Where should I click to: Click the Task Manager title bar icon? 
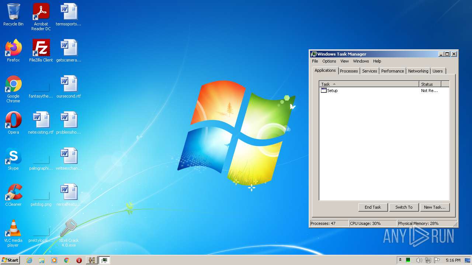[313, 54]
